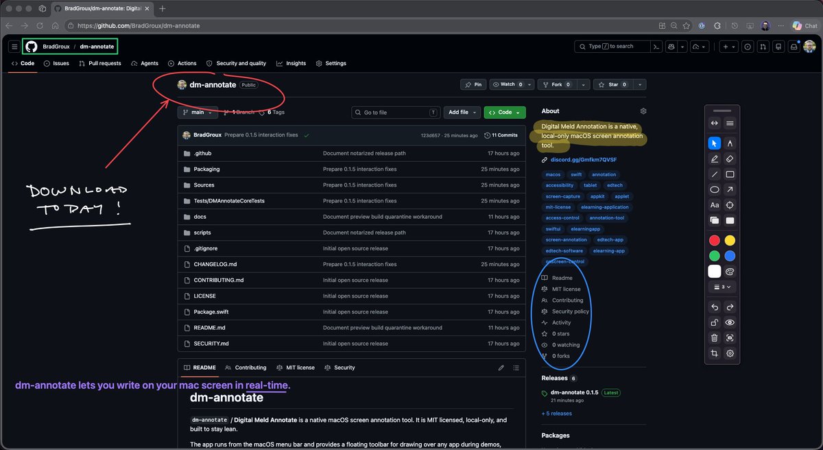Pick the crosshair spotlight tool
The width and height of the screenshot is (823, 450).
tap(730, 205)
